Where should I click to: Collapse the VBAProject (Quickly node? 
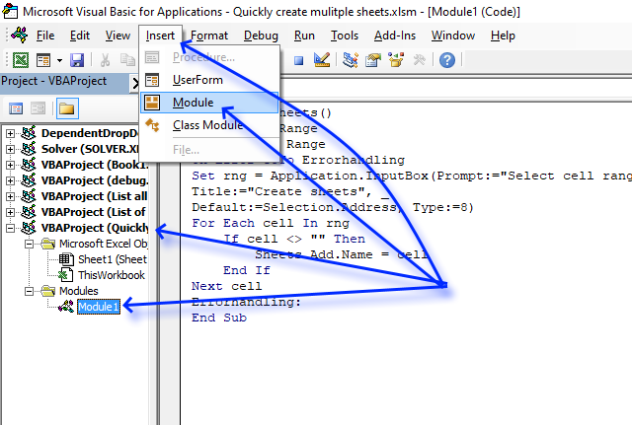[10, 228]
